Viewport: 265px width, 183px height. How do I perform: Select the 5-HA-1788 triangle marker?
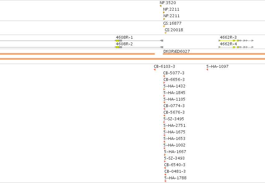click(x=165, y=181)
